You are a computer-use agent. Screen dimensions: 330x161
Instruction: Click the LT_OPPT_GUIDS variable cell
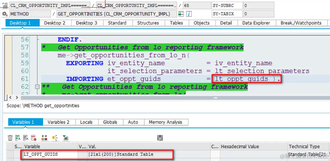(x=50, y=154)
